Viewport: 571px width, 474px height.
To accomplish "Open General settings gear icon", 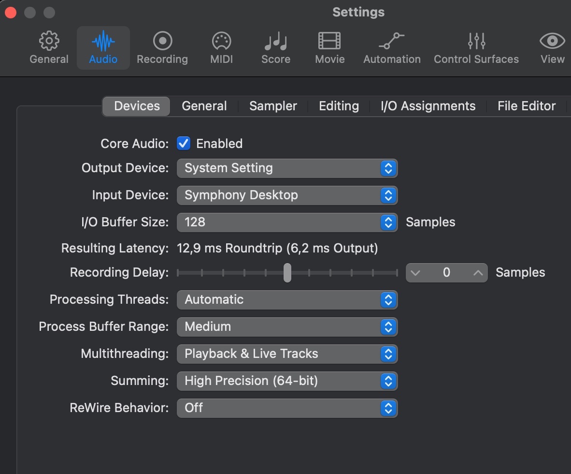I will pyautogui.click(x=49, y=42).
